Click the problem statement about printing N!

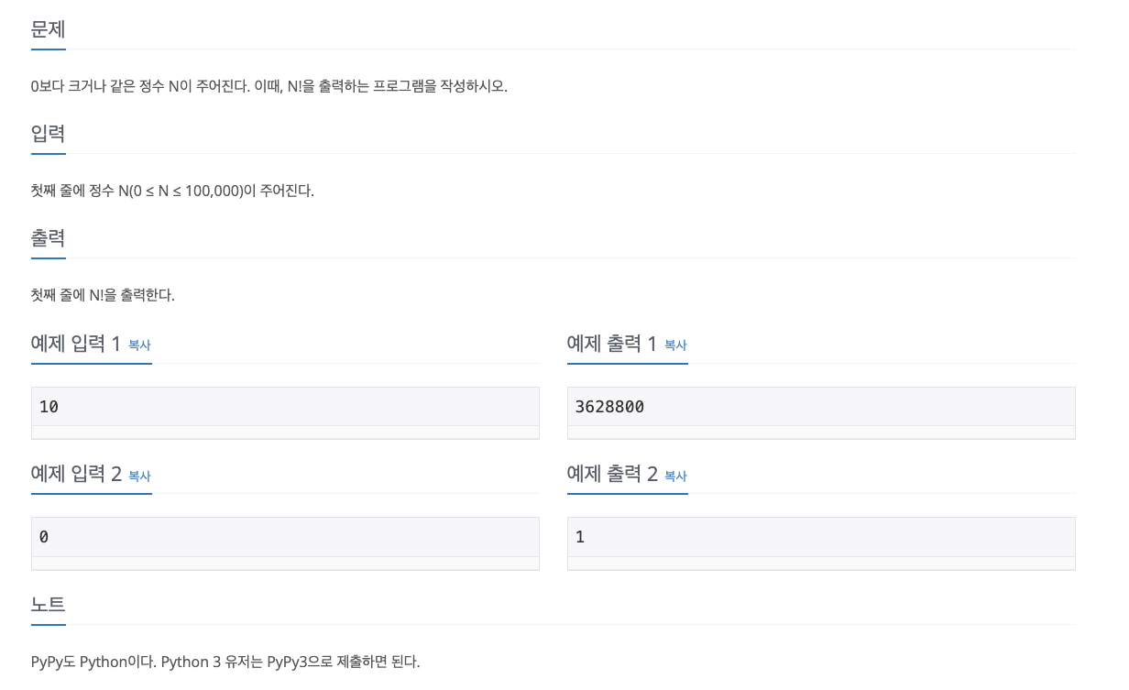tap(269, 86)
